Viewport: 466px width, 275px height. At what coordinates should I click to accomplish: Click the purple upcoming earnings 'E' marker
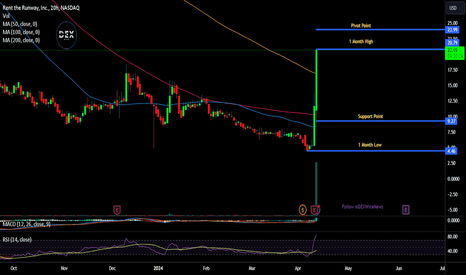(405, 210)
